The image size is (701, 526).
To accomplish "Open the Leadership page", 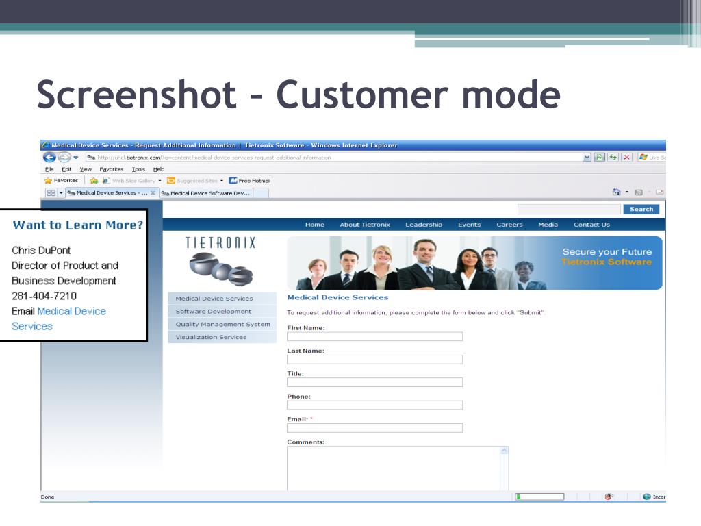I will tap(424, 225).
